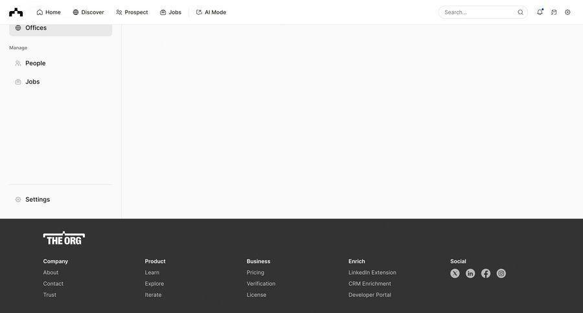583x313 pixels.
Task: Switch to AI Mode
Action: pyautogui.click(x=211, y=12)
